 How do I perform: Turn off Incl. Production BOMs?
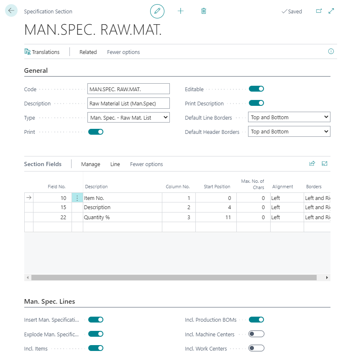(x=256, y=320)
